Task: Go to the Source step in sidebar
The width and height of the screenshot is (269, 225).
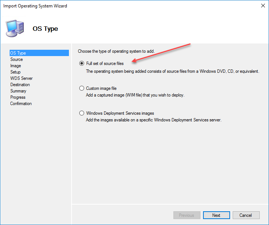Action: click(17, 59)
